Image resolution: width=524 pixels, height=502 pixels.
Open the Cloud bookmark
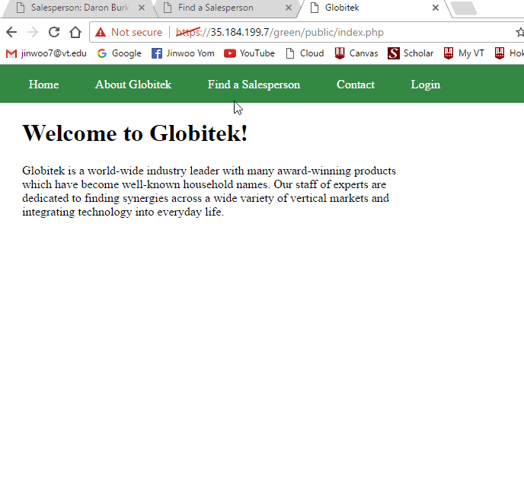pos(305,53)
